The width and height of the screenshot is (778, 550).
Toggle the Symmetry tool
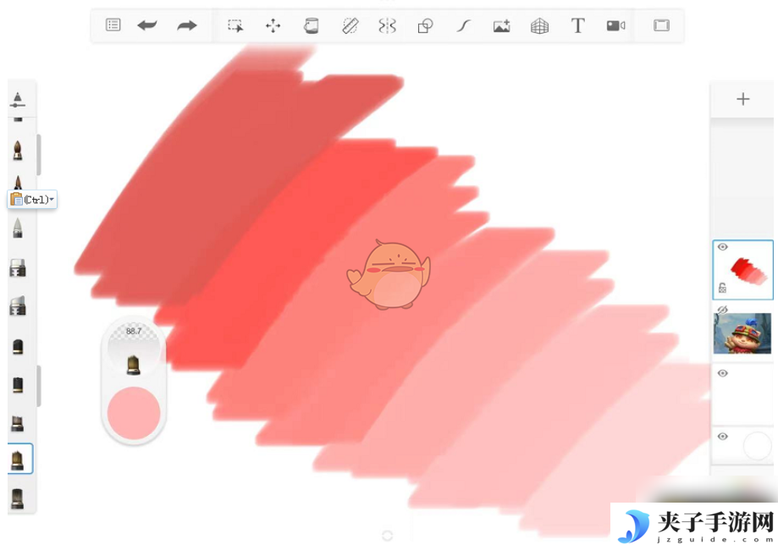[x=387, y=25]
